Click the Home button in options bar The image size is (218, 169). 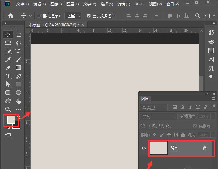pyautogui.click(x=11, y=16)
